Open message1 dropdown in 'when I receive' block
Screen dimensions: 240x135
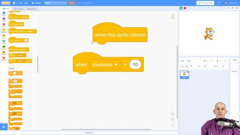point(23,49)
